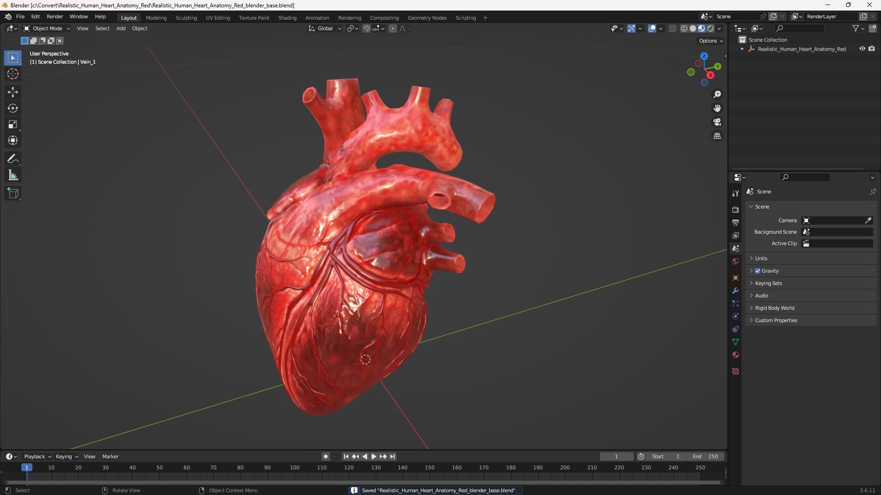Open the File menu
Screen dimensions: 881x495
20,16
